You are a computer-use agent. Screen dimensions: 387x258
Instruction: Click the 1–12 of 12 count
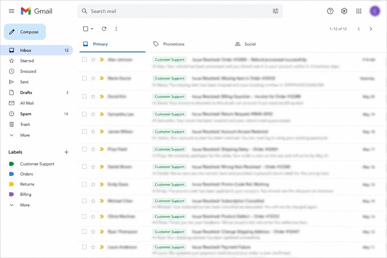point(338,29)
